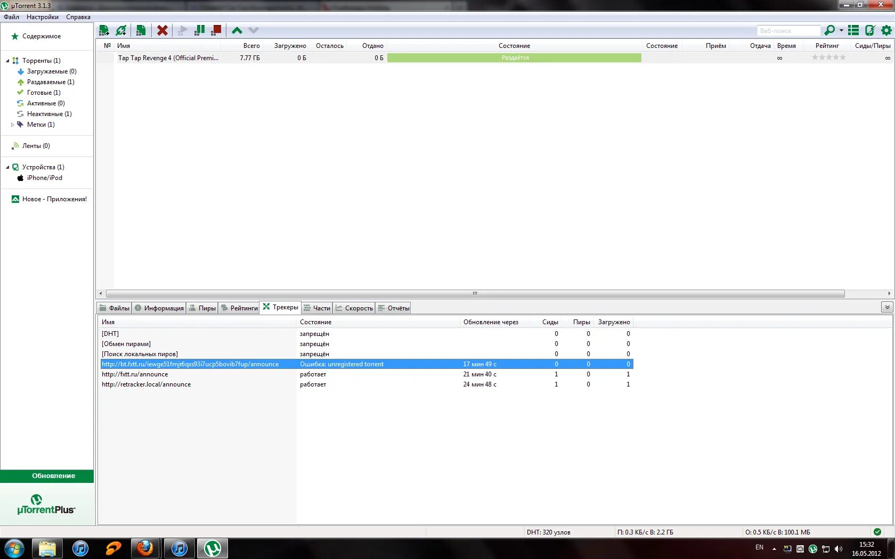
Task: Select the [DHT] tracker row
Action: (367, 334)
